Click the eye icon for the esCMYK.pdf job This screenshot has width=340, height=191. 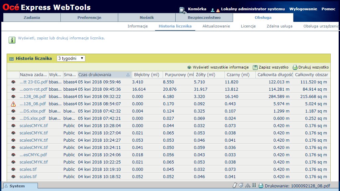click(13, 155)
